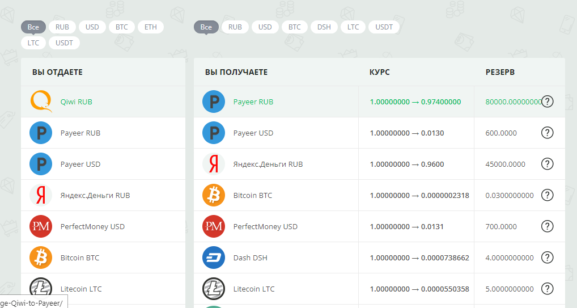Open help icon for Dash DSH reserve
This screenshot has height=308, width=577.
pyautogui.click(x=547, y=258)
